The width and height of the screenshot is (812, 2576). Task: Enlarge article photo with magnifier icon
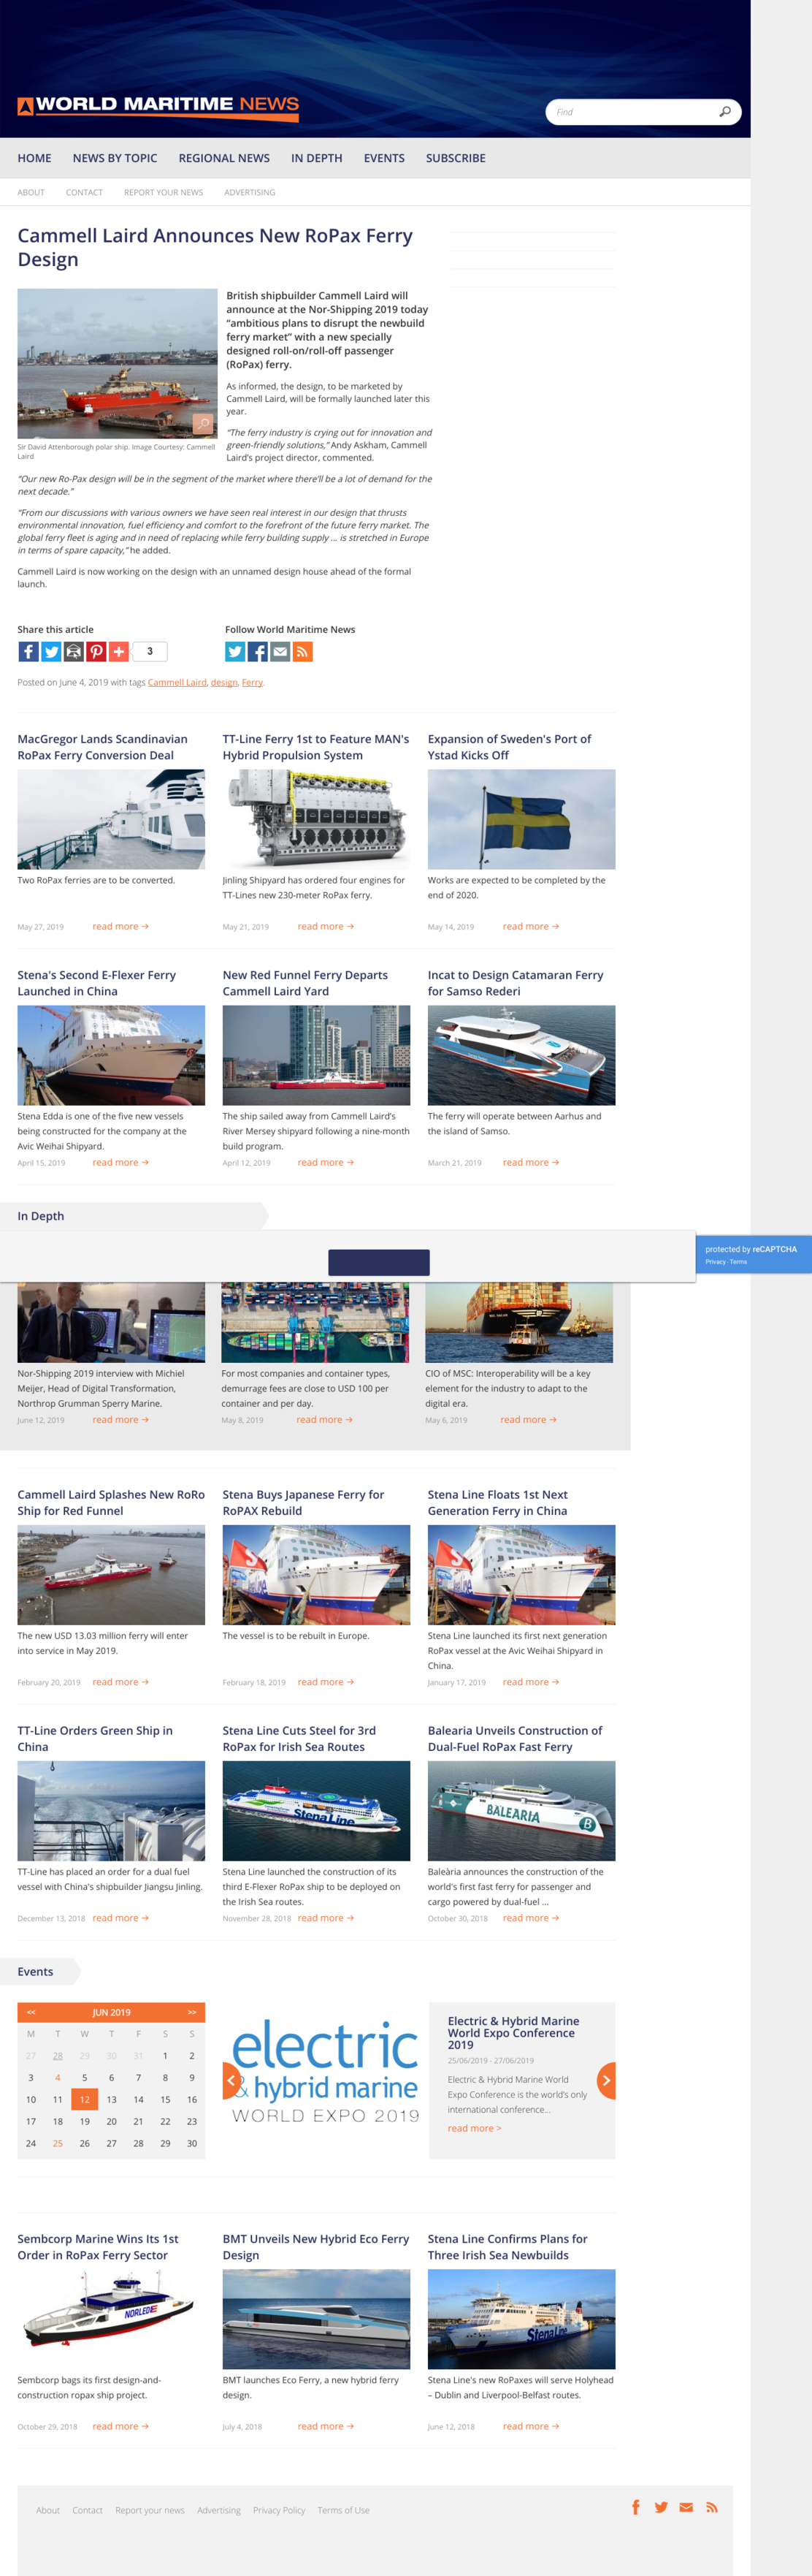tap(203, 424)
